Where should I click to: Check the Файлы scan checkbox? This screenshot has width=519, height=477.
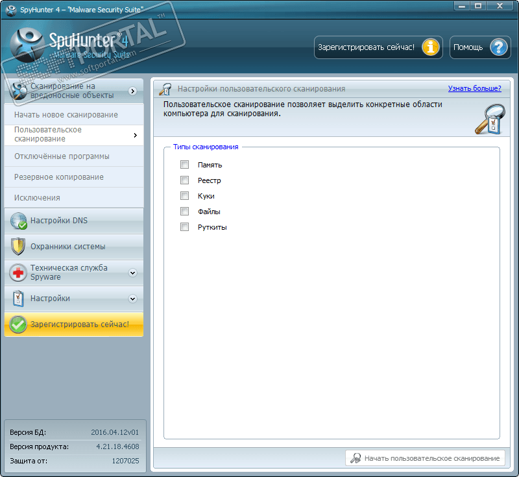click(185, 211)
